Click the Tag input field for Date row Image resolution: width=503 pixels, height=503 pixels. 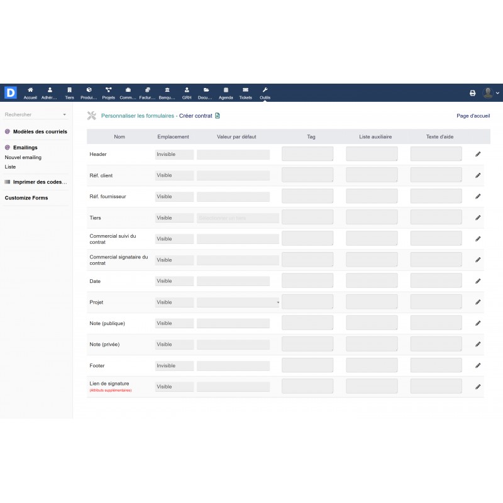point(307,280)
